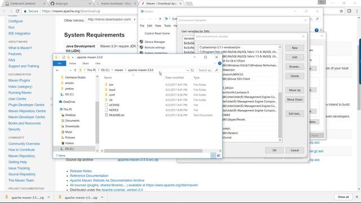Screen dimensions: 361x203
Task: Select the conf folder
Action: click(x=112, y=95)
